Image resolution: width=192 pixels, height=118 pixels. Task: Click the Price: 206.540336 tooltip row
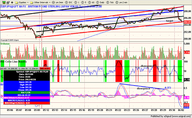27,79
